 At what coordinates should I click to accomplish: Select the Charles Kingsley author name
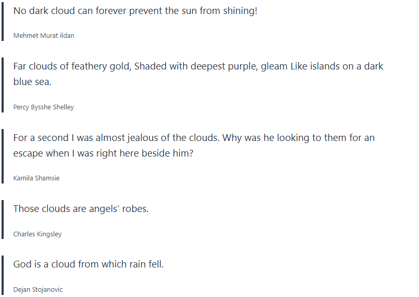(37, 234)
